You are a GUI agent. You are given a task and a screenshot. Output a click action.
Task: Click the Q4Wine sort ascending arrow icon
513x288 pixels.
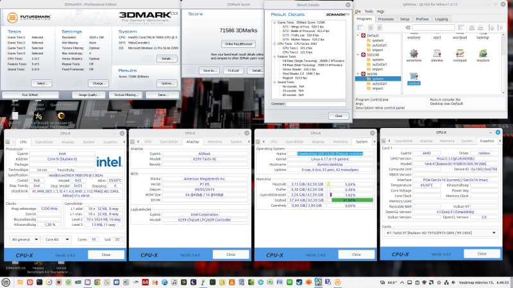(x=500, y=28)
